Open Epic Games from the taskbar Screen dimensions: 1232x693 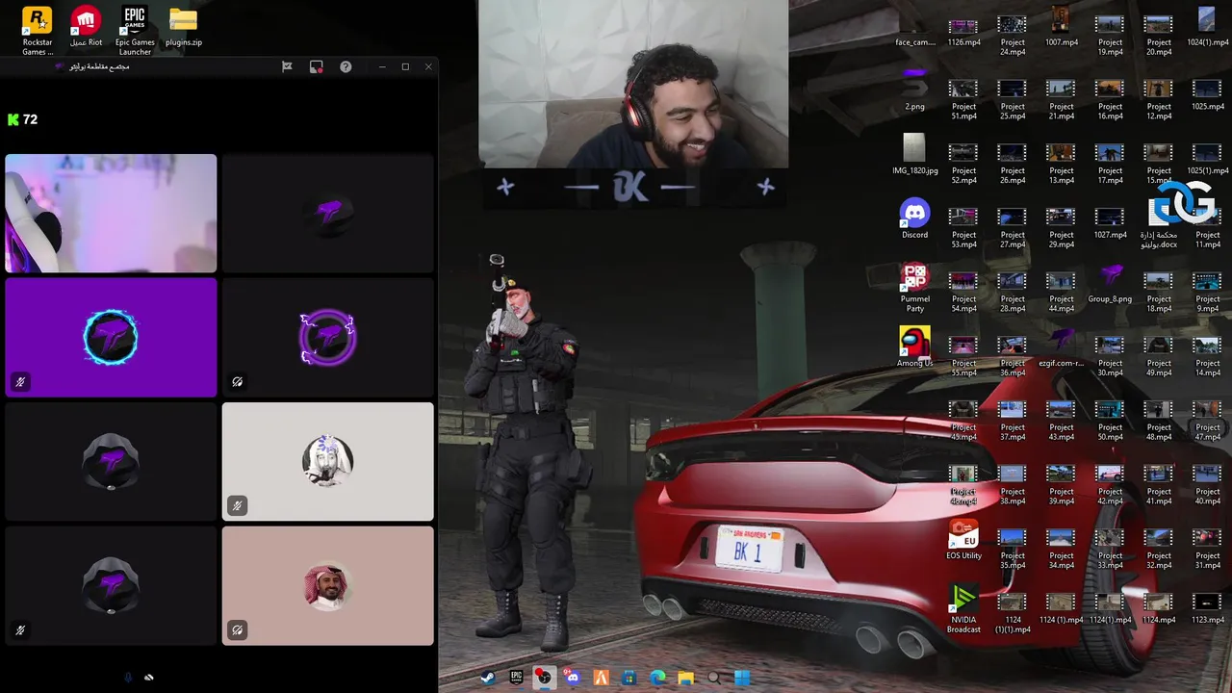click(516, 678)
